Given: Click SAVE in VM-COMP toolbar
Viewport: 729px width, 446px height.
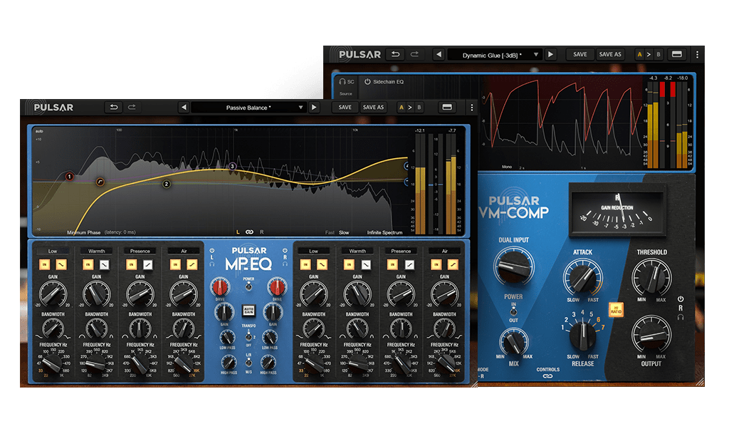Looking at the screenshot, I should (x=580, y=54).
